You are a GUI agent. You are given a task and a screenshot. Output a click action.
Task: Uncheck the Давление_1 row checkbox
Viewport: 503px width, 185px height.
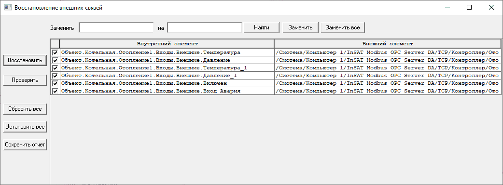pos(55,76)
